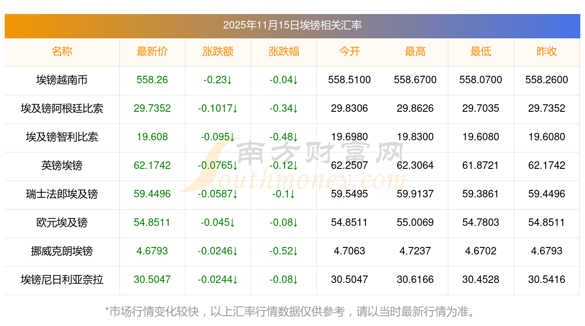Screen dimensions: 585x326
Task: Click opening value 62.2507
Action: 350,166
